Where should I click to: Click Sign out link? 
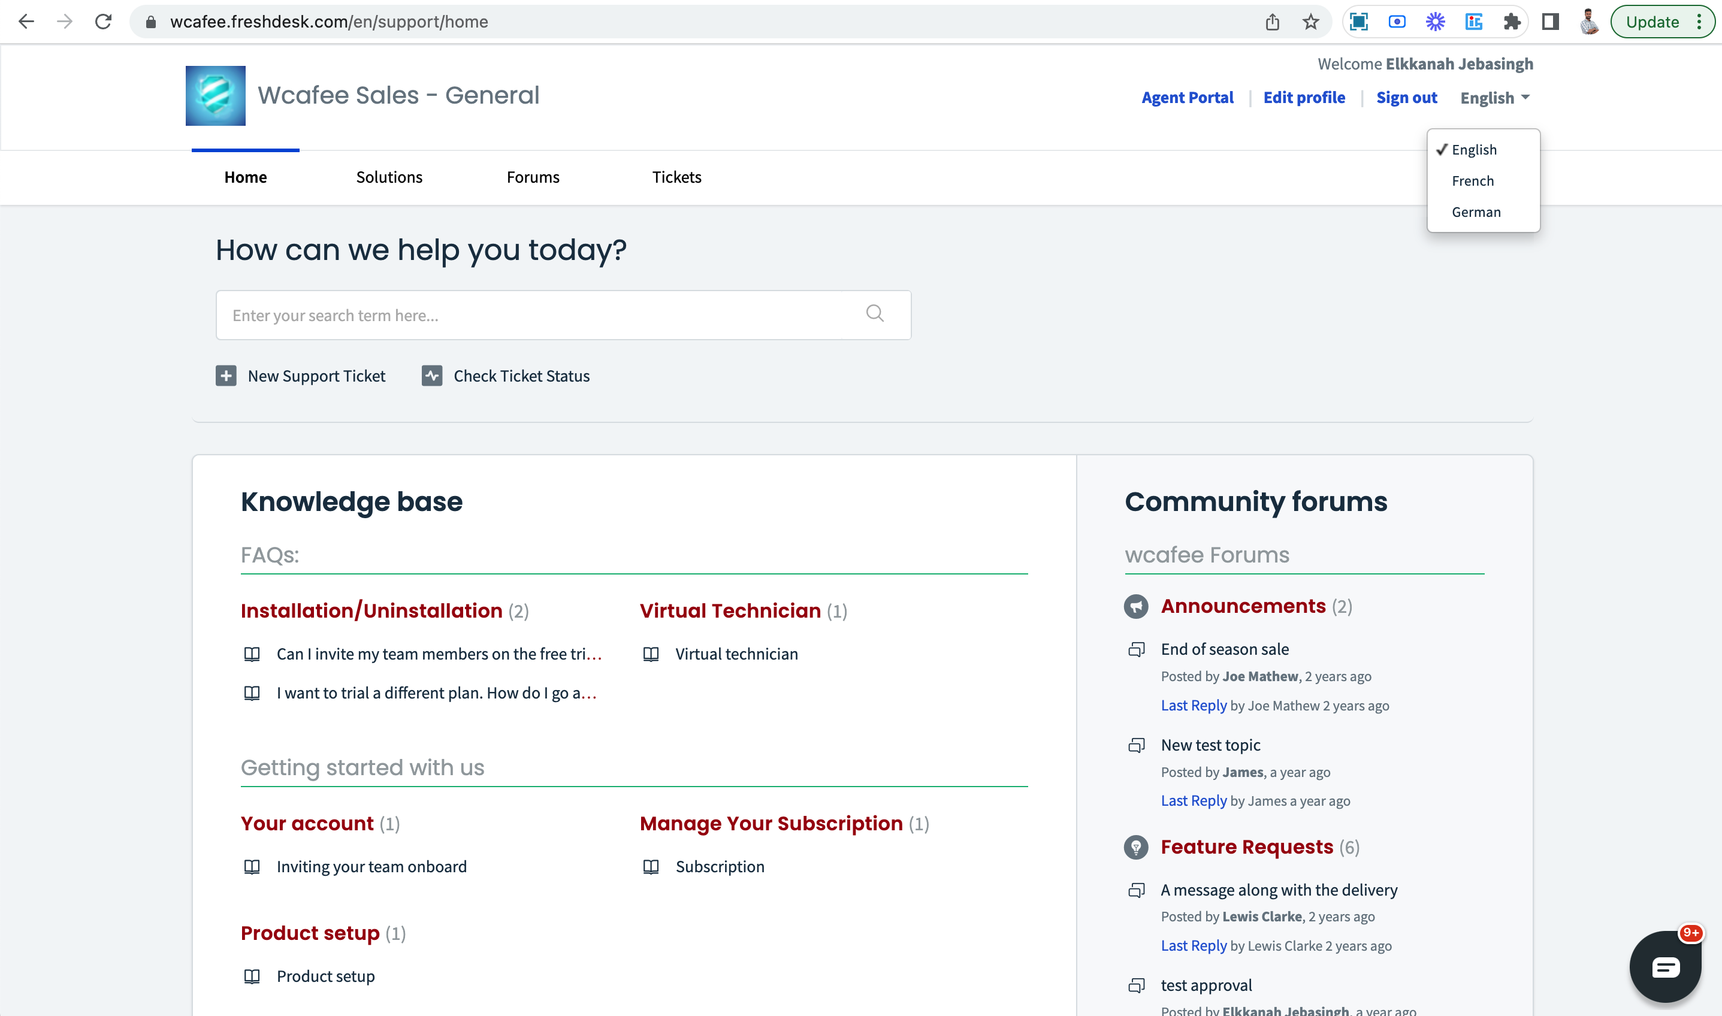1406,98
